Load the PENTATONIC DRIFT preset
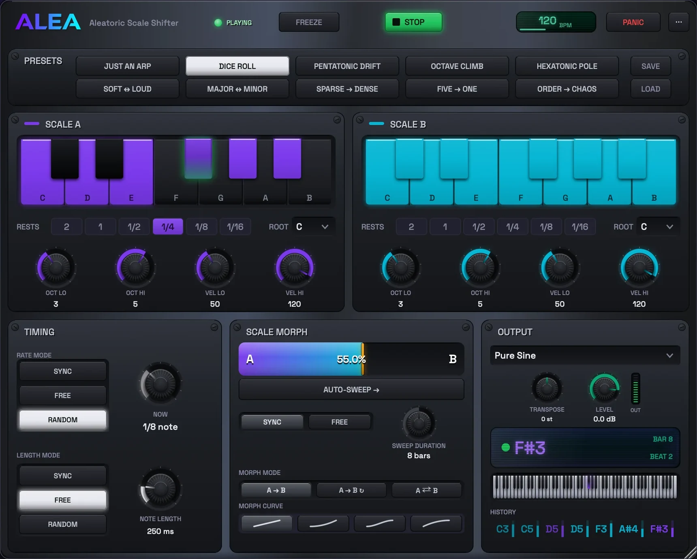Viewport: 697px width, 559px height. (x=347, y=66)
